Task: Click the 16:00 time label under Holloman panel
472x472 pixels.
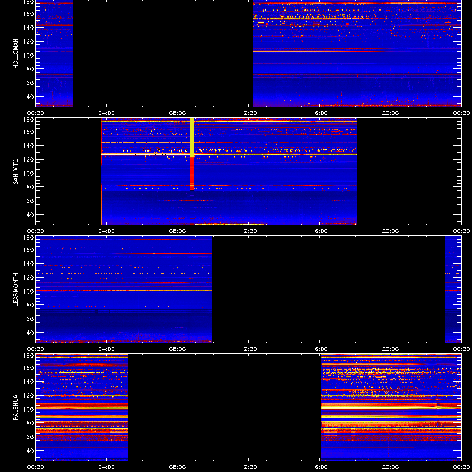Action: pos(320,113)
